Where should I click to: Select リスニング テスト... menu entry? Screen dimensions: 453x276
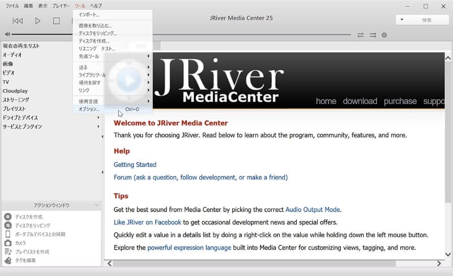click(113, 49)
